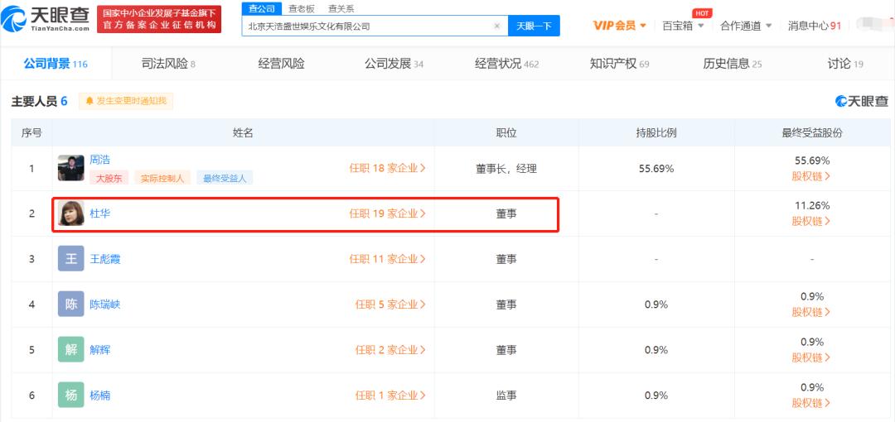Click the 持股比例 column header
This screenshot has width=895, height=422.
(x=656, y=133)
